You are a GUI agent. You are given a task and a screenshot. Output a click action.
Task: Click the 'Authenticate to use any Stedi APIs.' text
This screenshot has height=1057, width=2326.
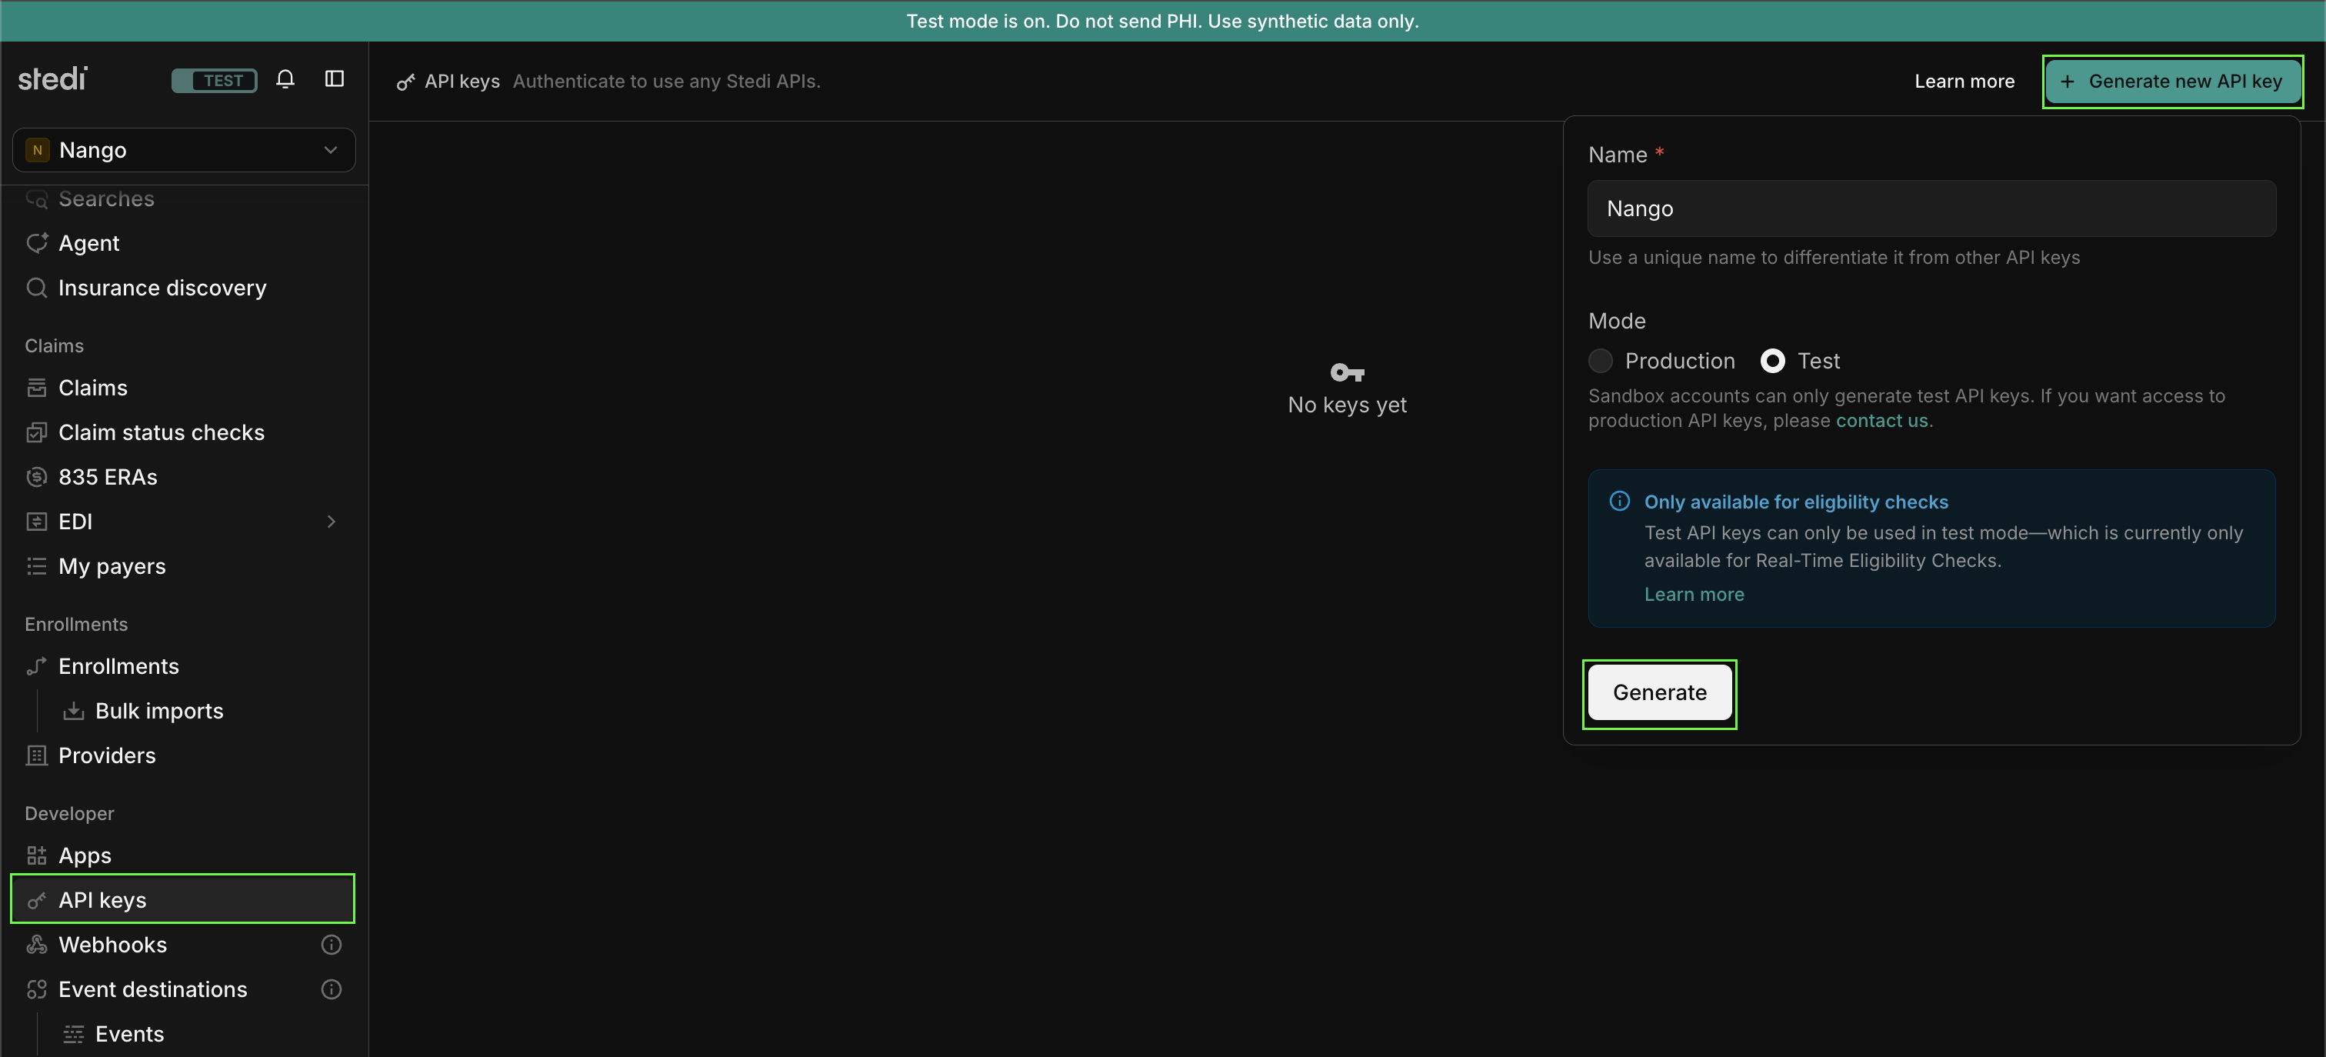pos(666,82)
